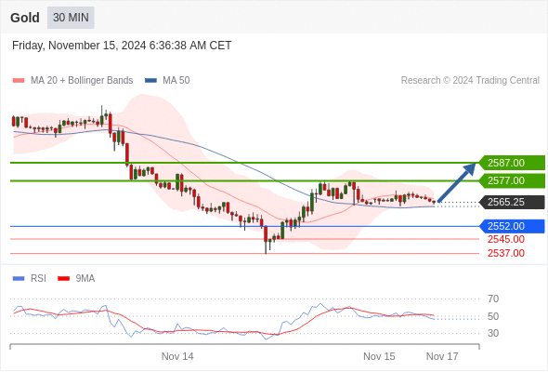This screenshot has width=548, height=372.
Task: Click the 2565.25 current price tag
Action: coord(512,202)
